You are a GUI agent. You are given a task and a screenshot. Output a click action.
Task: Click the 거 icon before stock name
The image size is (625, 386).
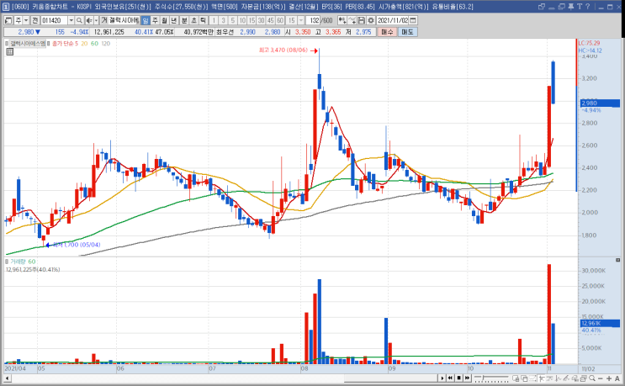(x=104, y=20)
